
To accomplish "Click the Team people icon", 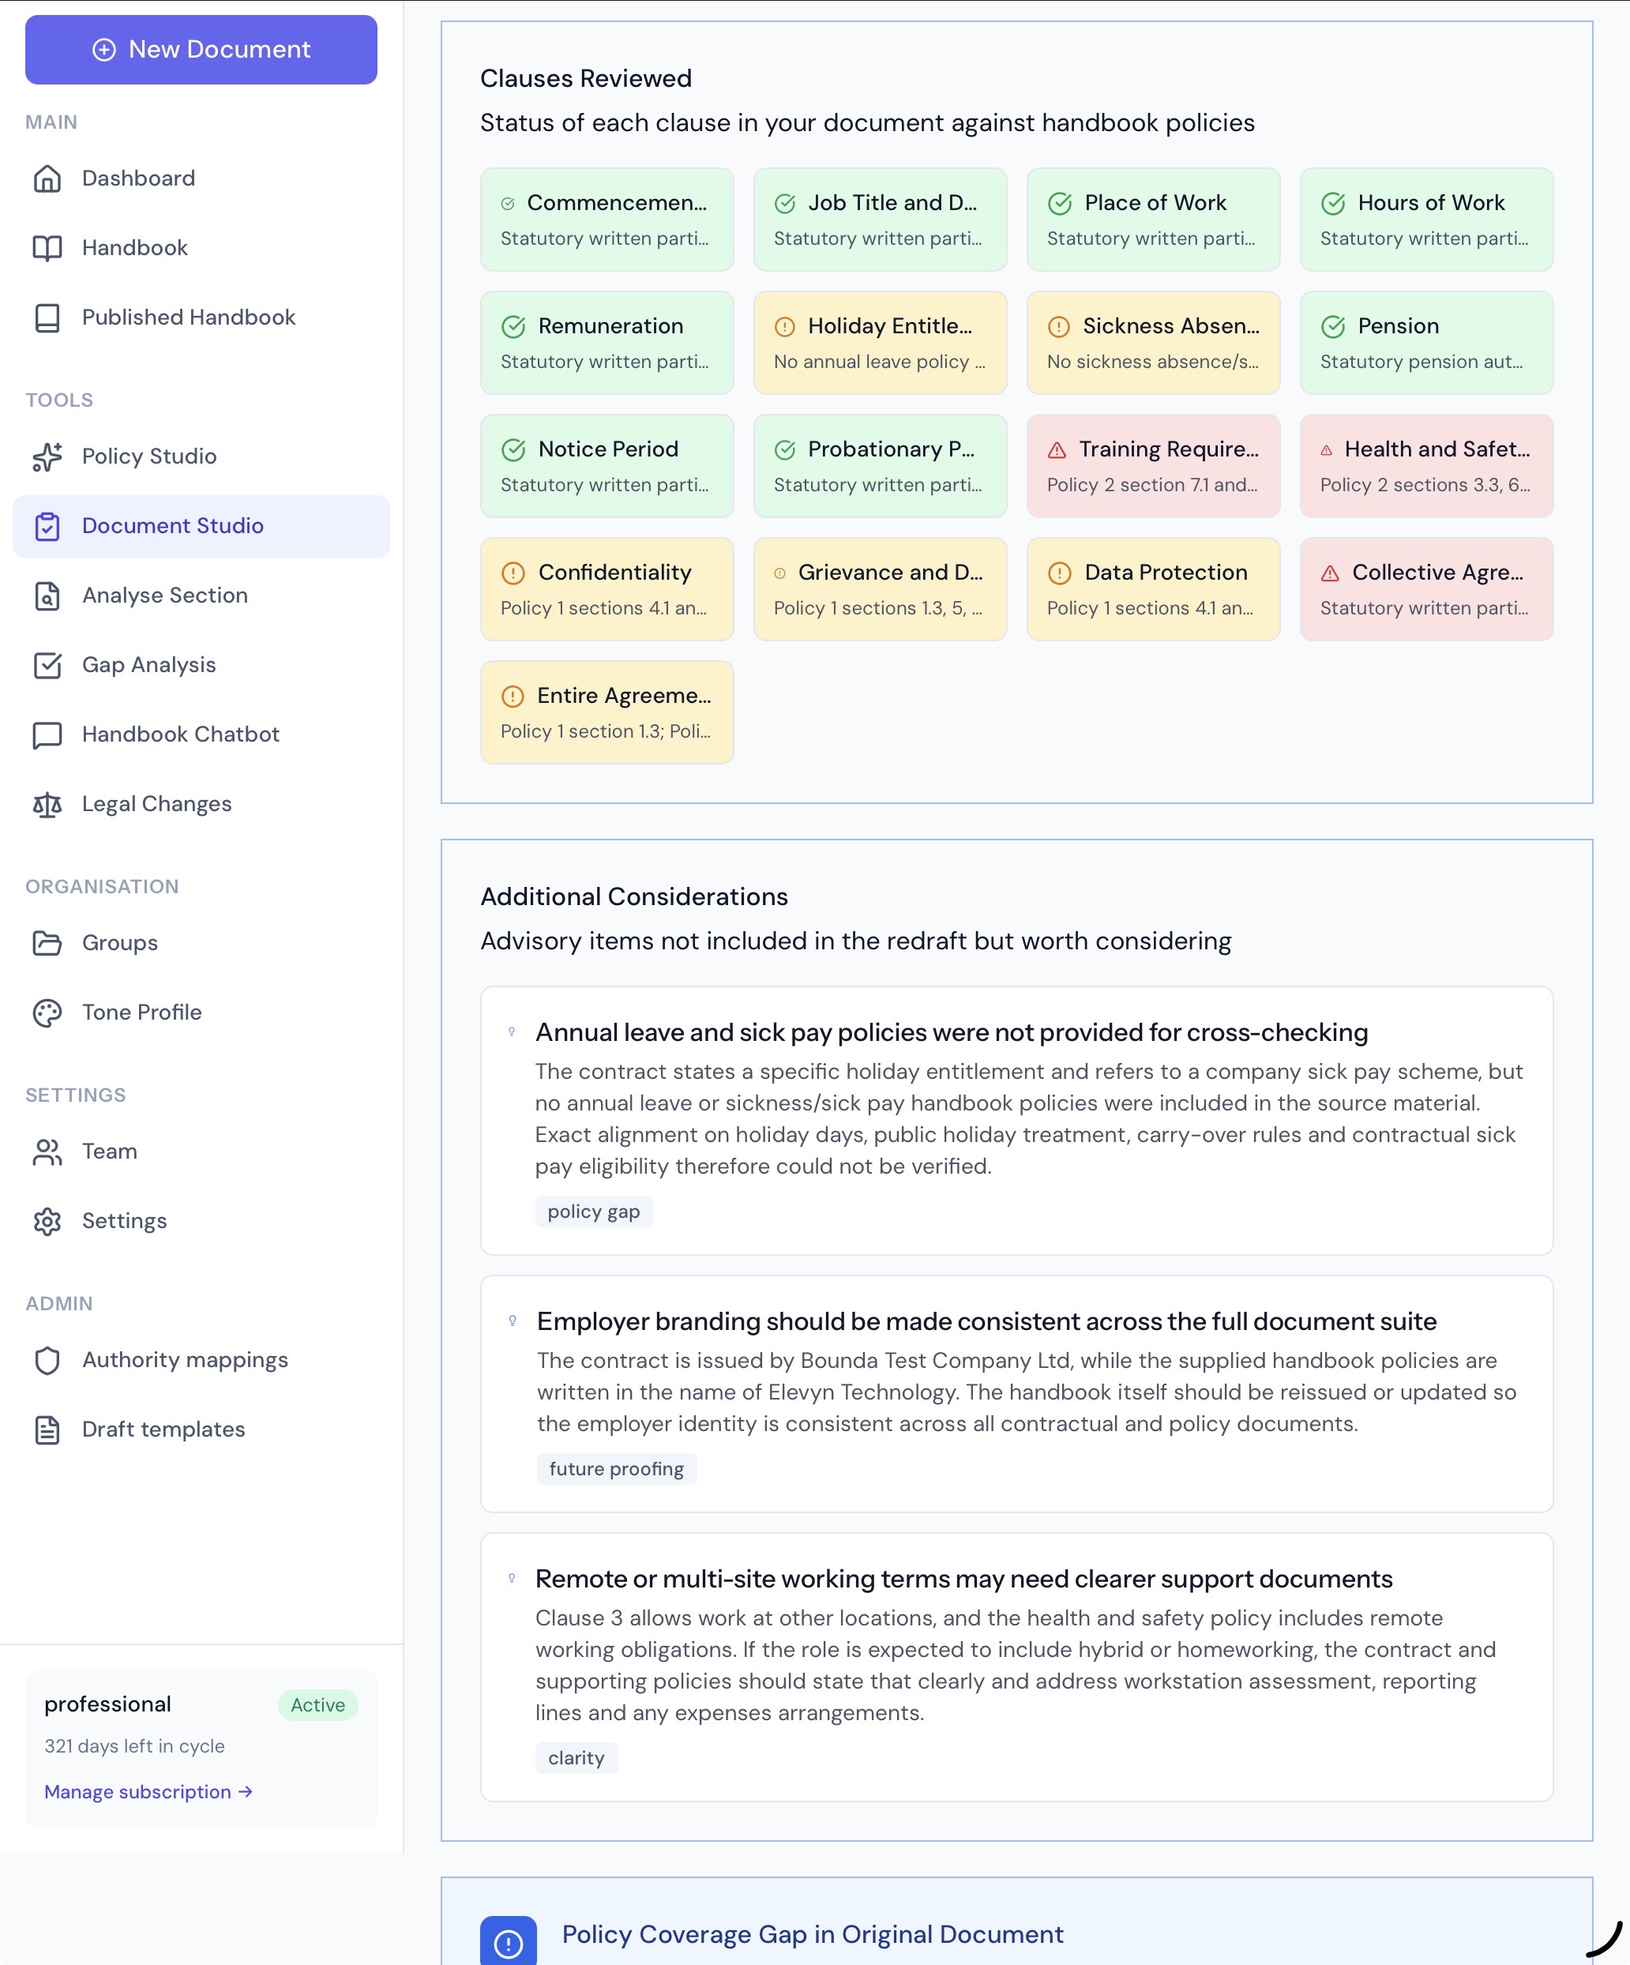I will [x=47, y=1152].
